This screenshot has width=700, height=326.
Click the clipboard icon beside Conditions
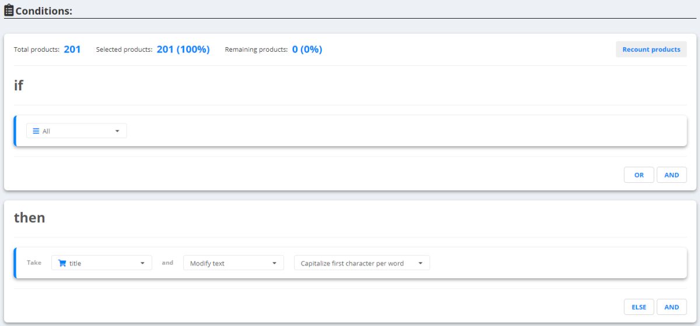pos(9,10)
